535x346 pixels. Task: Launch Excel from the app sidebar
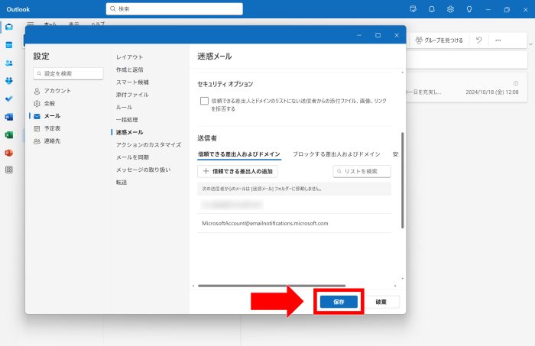8,134
